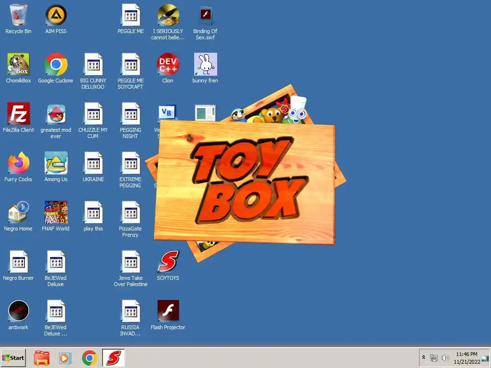Select the top PEGGLE ME file icon

[130, 15]
